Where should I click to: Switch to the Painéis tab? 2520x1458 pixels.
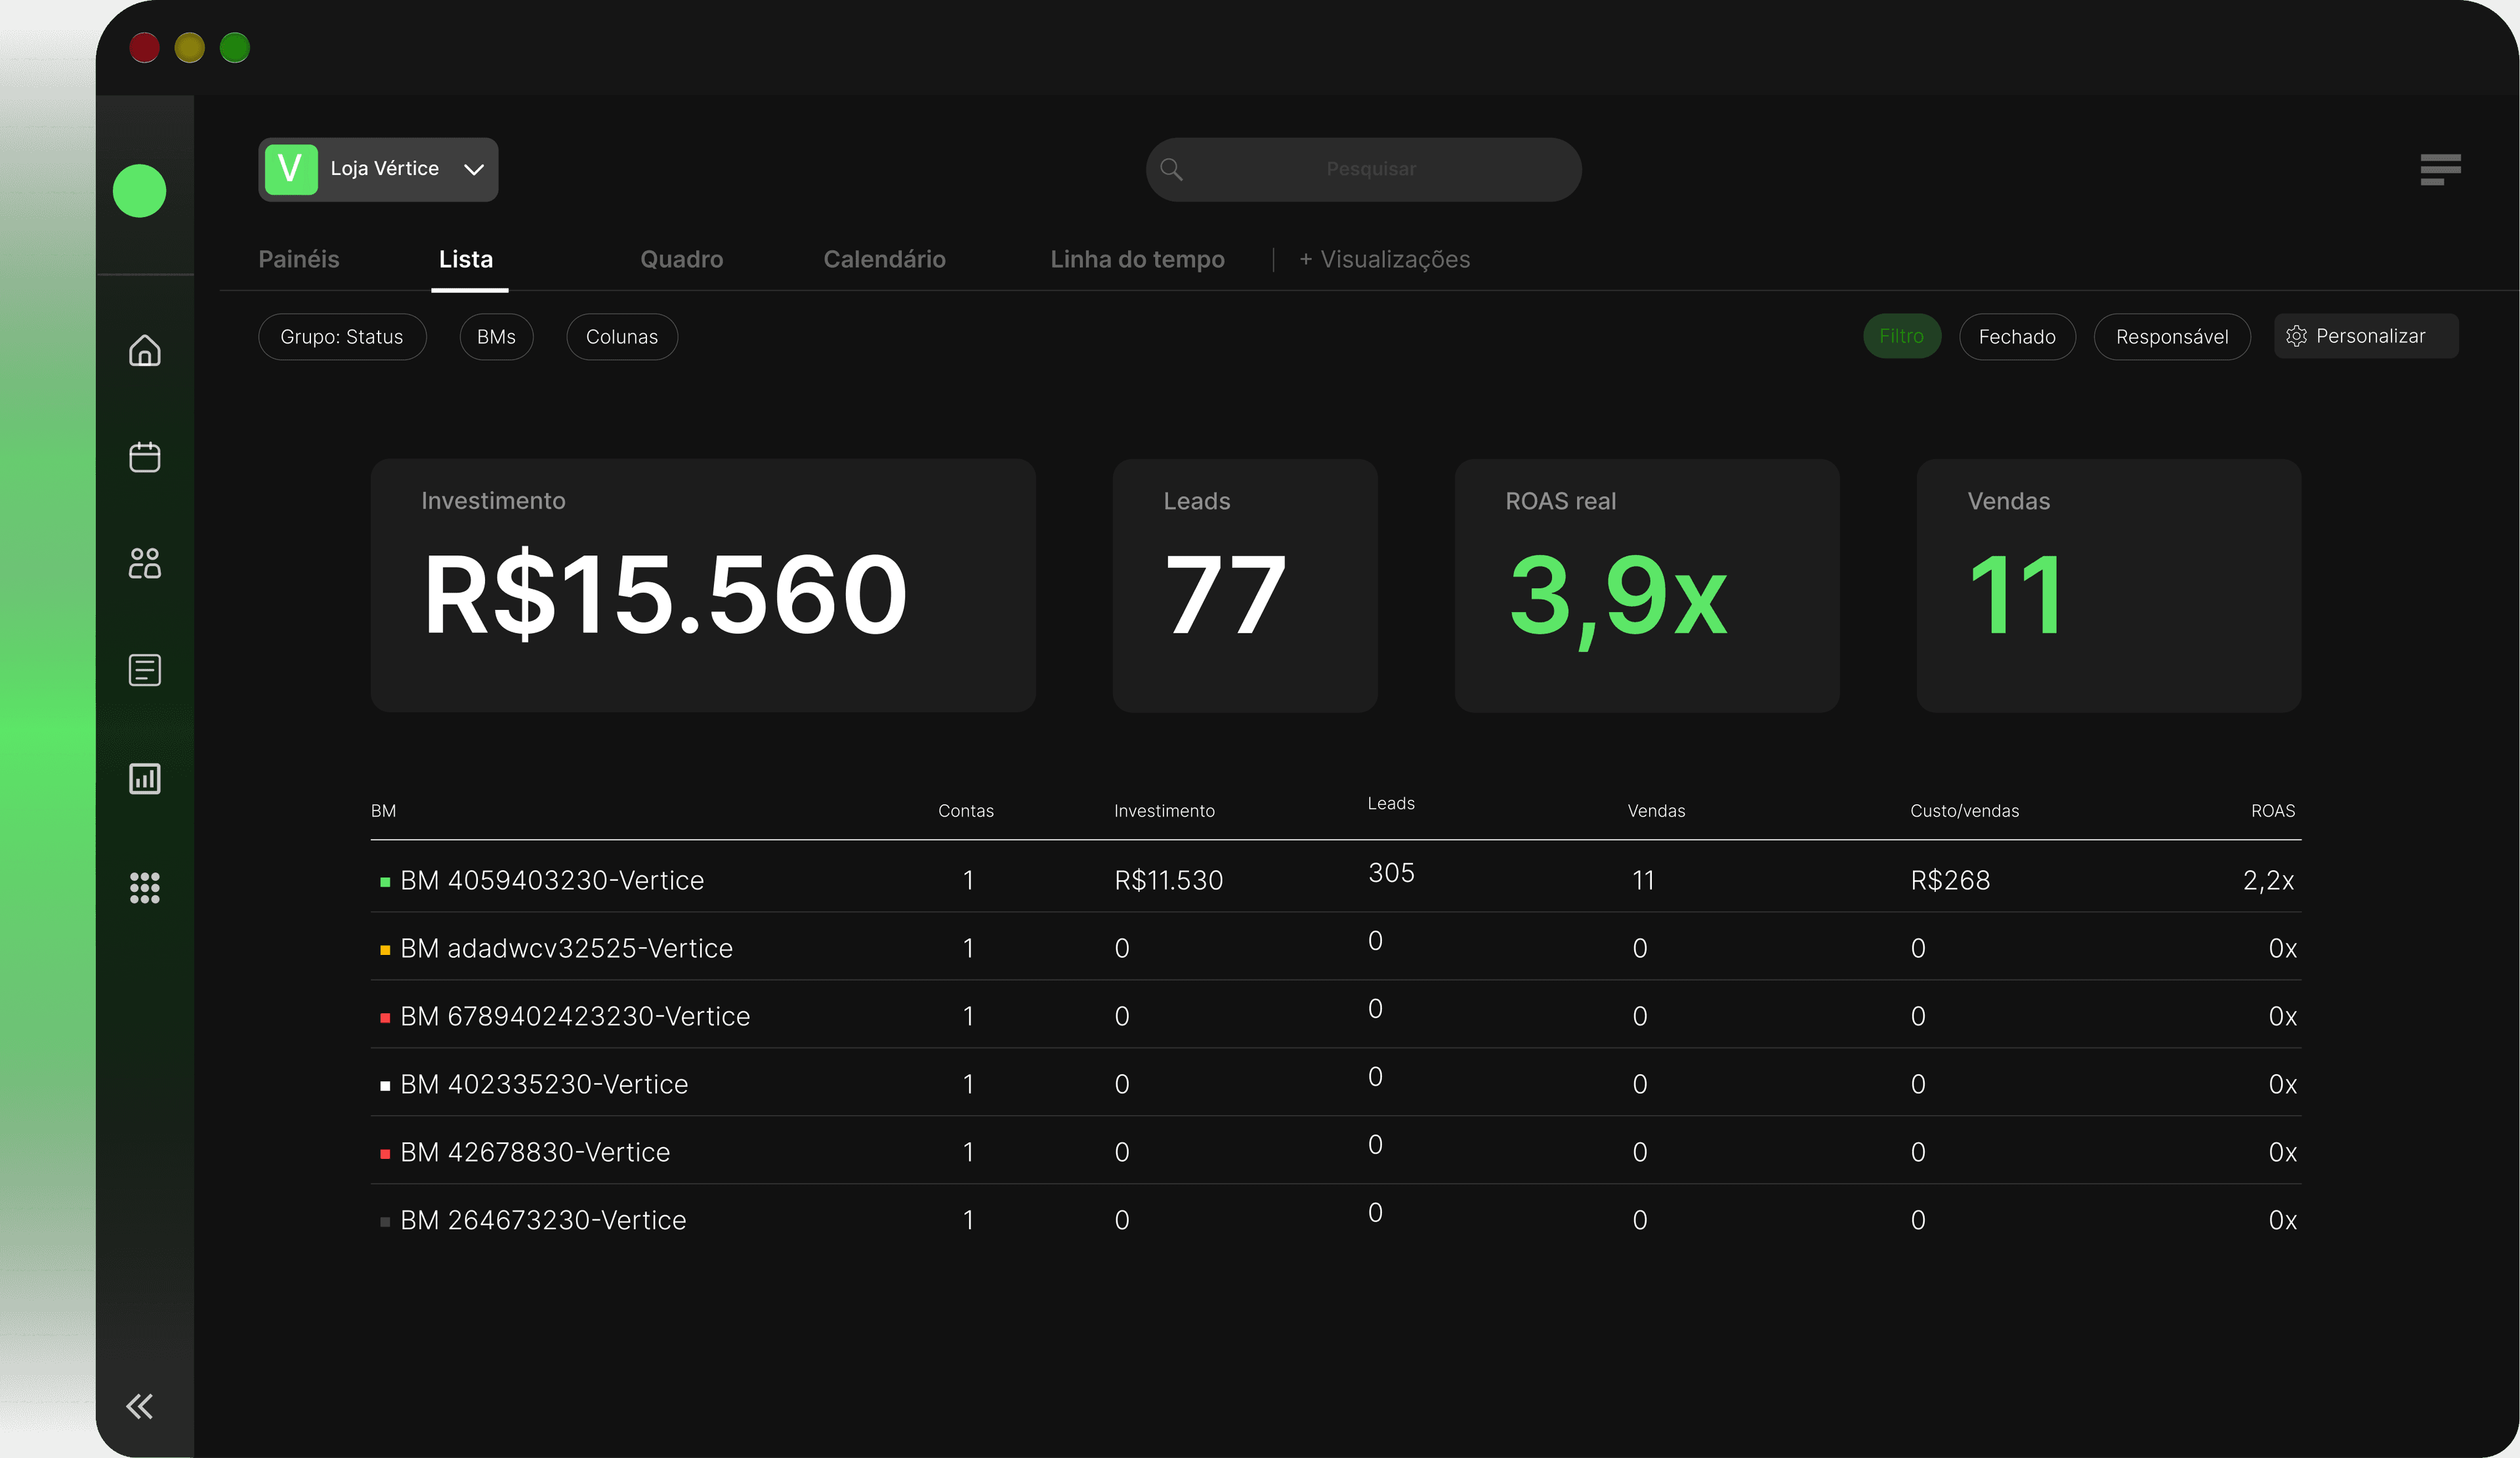(x=299, y=259)
